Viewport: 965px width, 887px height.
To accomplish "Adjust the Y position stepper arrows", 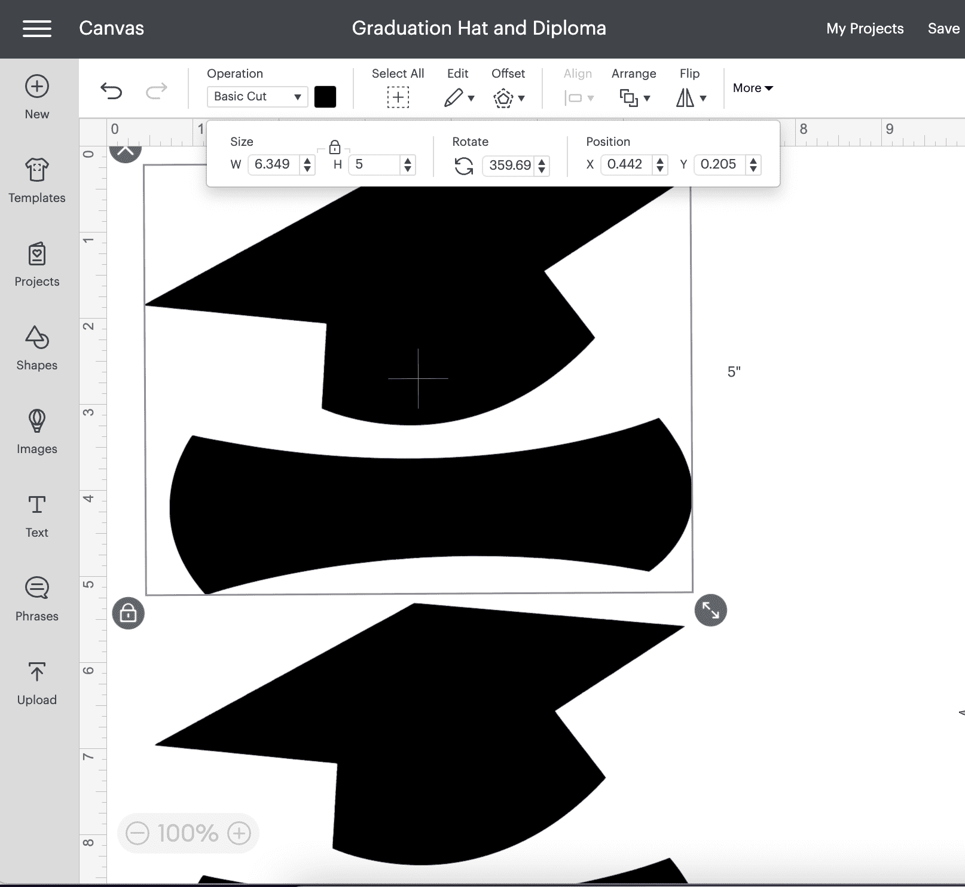I will (x=753, y=164).
